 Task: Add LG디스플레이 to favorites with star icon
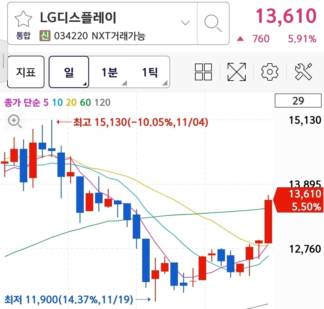tap(23, 19)
